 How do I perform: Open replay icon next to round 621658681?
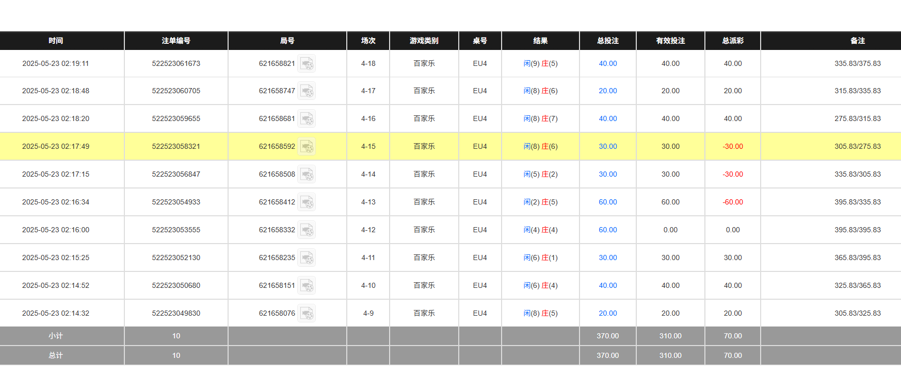307,119
